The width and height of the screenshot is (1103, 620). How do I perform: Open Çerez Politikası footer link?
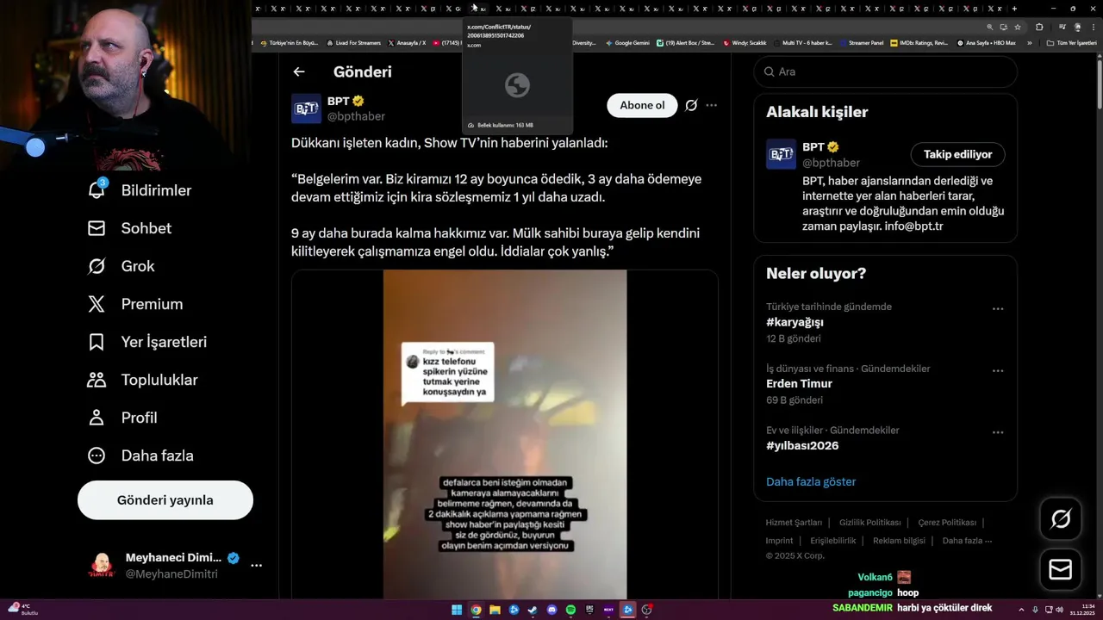947,523
